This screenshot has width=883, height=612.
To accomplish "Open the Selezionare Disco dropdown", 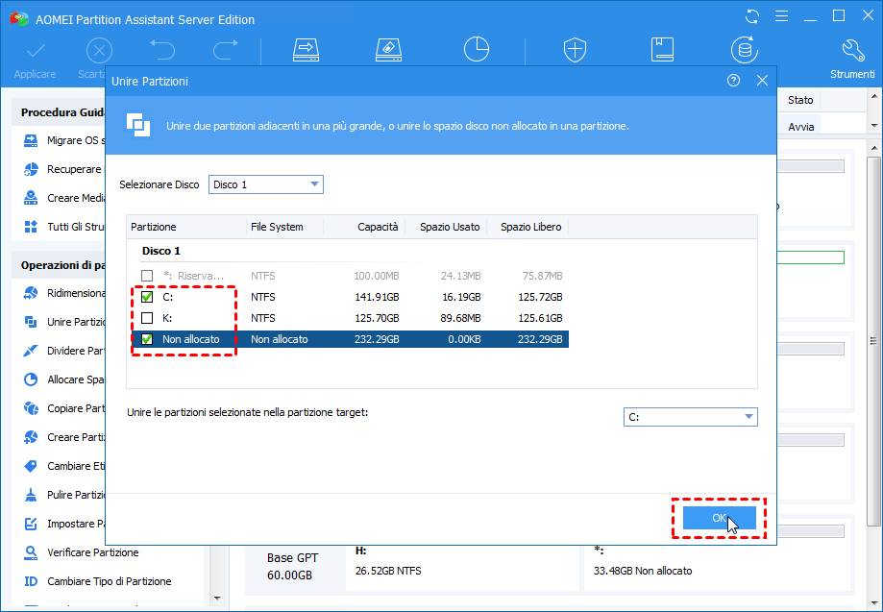I will pyautogui.click(x=266, y=184).
